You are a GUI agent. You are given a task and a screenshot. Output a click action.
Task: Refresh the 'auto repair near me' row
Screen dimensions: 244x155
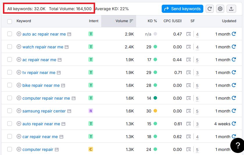click(x=234, y=124)
